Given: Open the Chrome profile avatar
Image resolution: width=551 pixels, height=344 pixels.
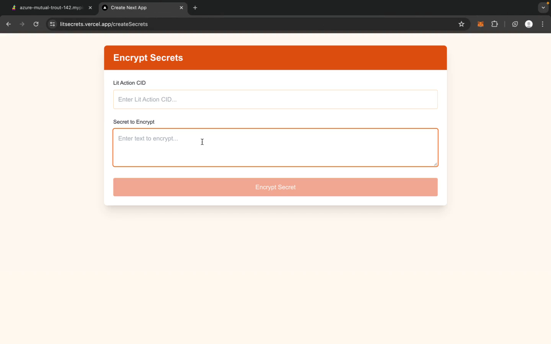Looking at the screenshot, I should click(x=529, y=24).
